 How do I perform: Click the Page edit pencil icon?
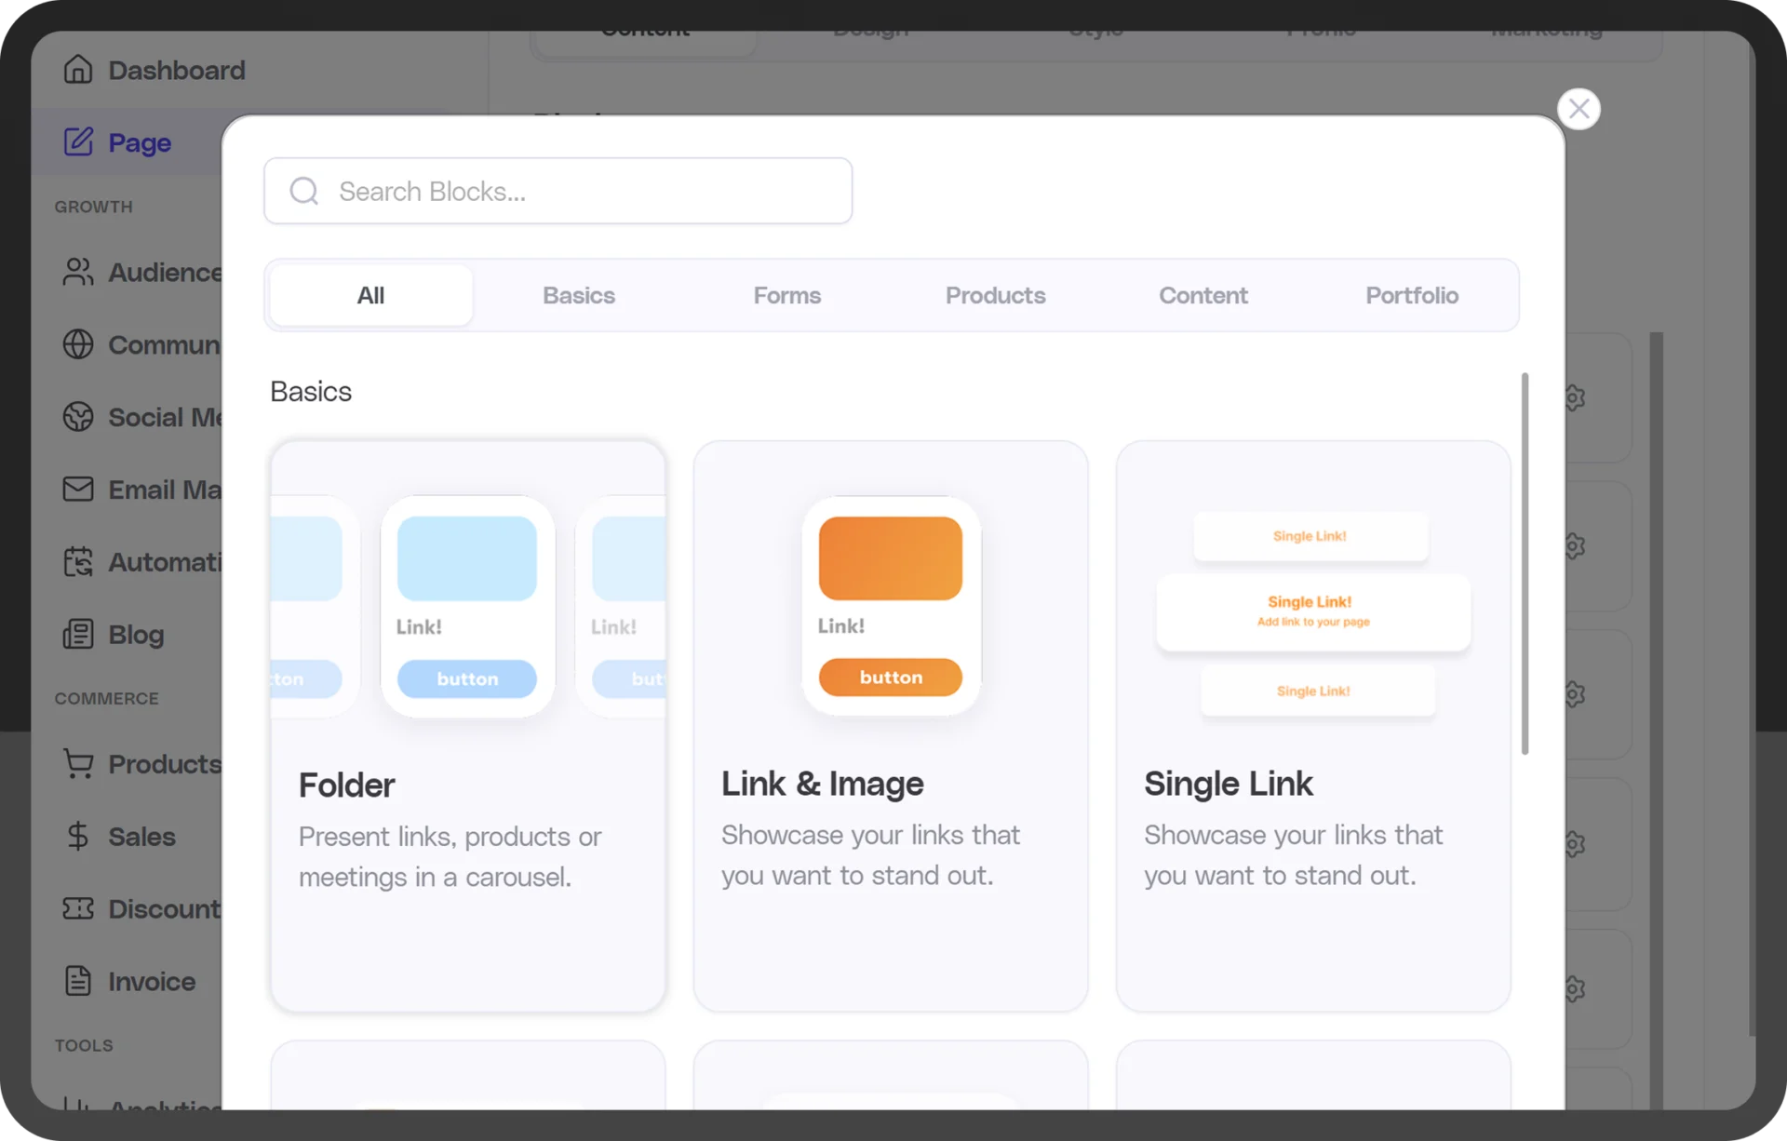click(x=78, y=141)
